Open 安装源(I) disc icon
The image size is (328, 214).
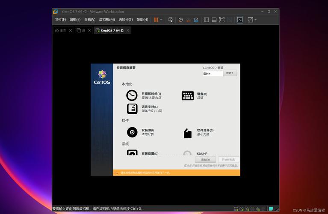coord(132,132)
